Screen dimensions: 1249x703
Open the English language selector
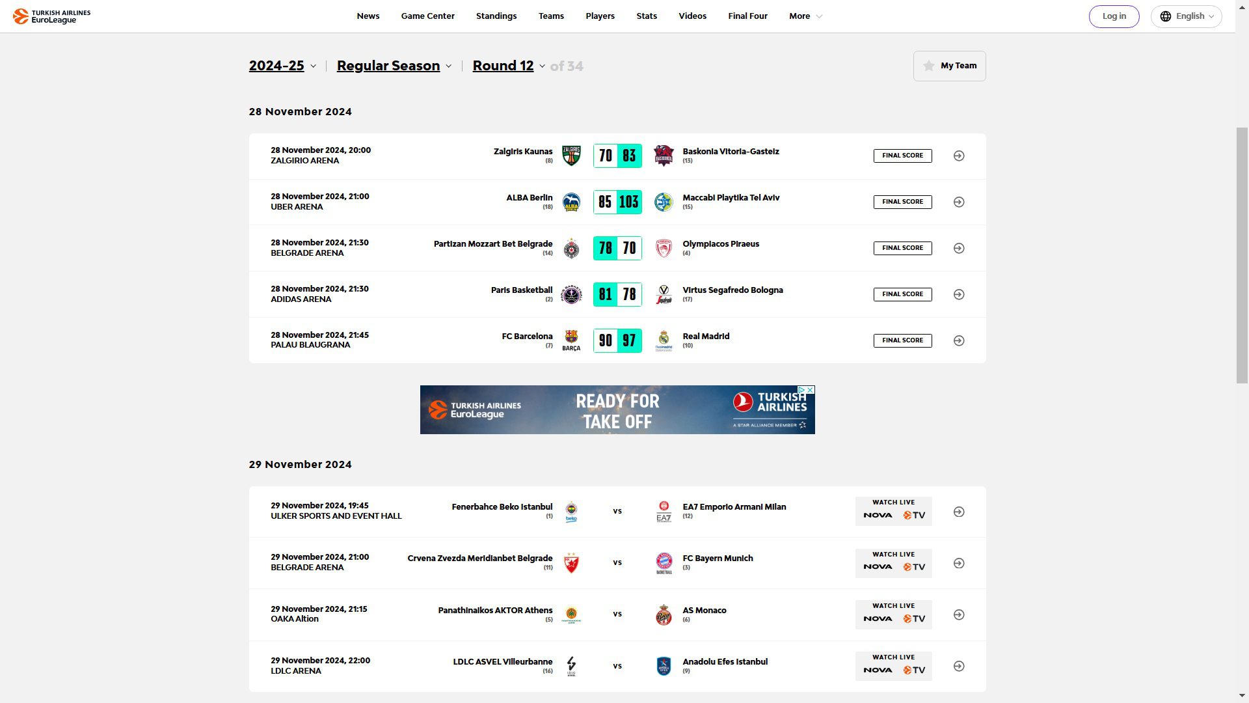click(x=1186, y=16)
